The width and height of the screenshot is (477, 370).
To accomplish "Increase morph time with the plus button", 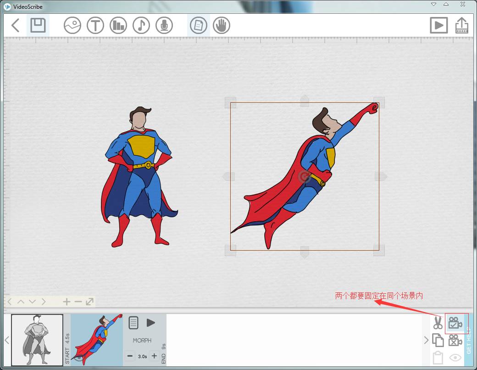I will click(154, 356).
